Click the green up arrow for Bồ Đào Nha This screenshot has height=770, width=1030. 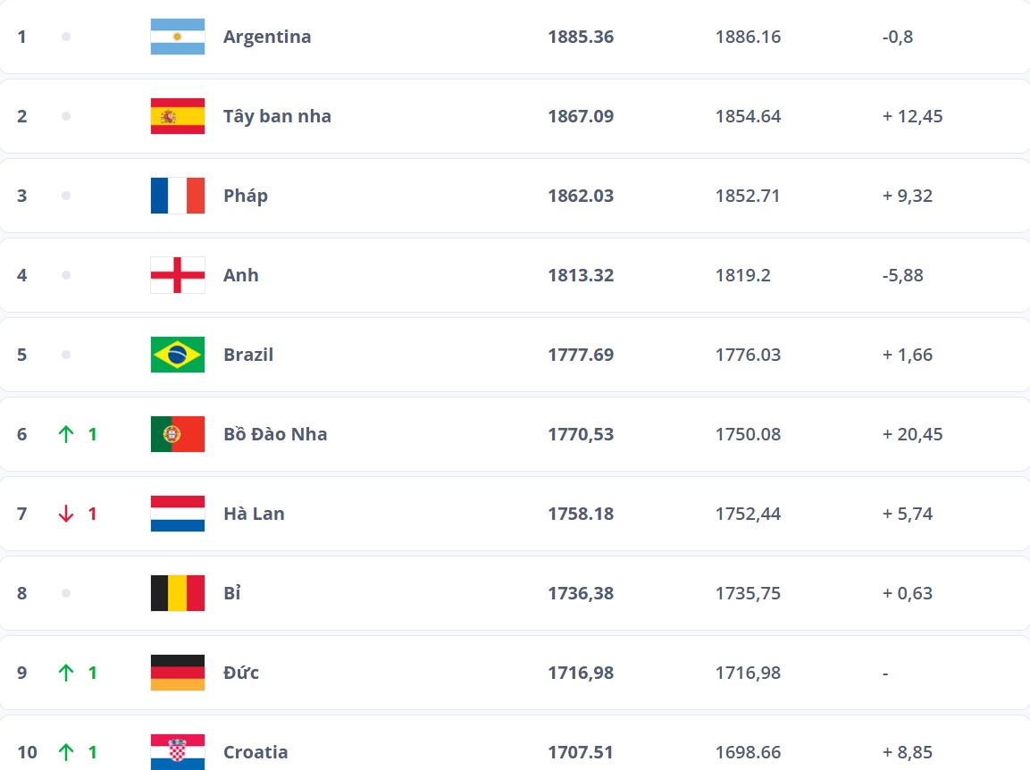(66, 434)
